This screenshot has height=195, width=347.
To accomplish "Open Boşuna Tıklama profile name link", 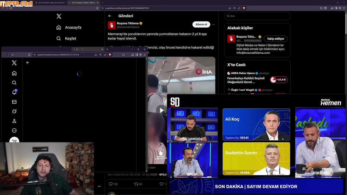I will coord(128,23).
